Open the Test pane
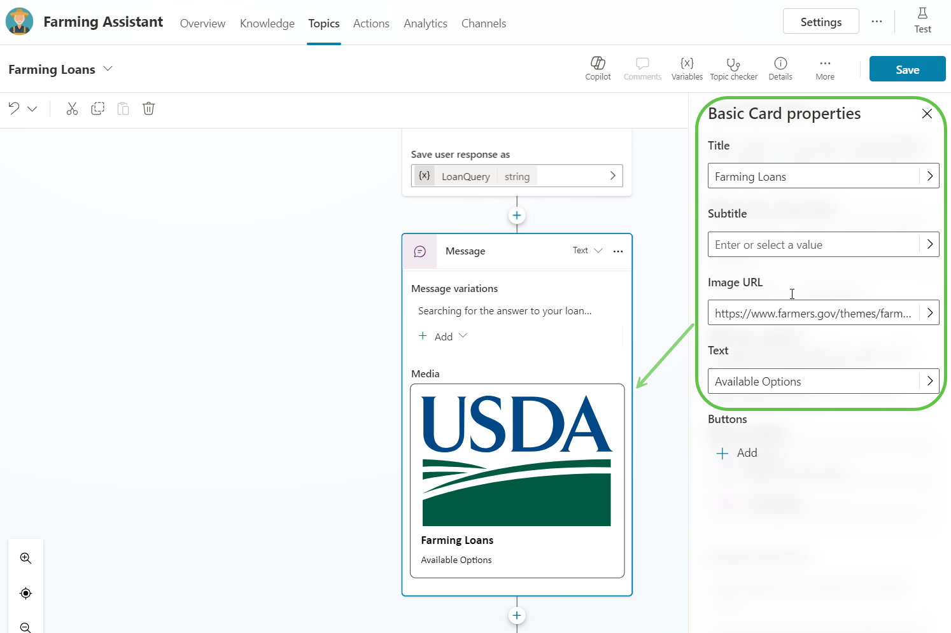 922,21
